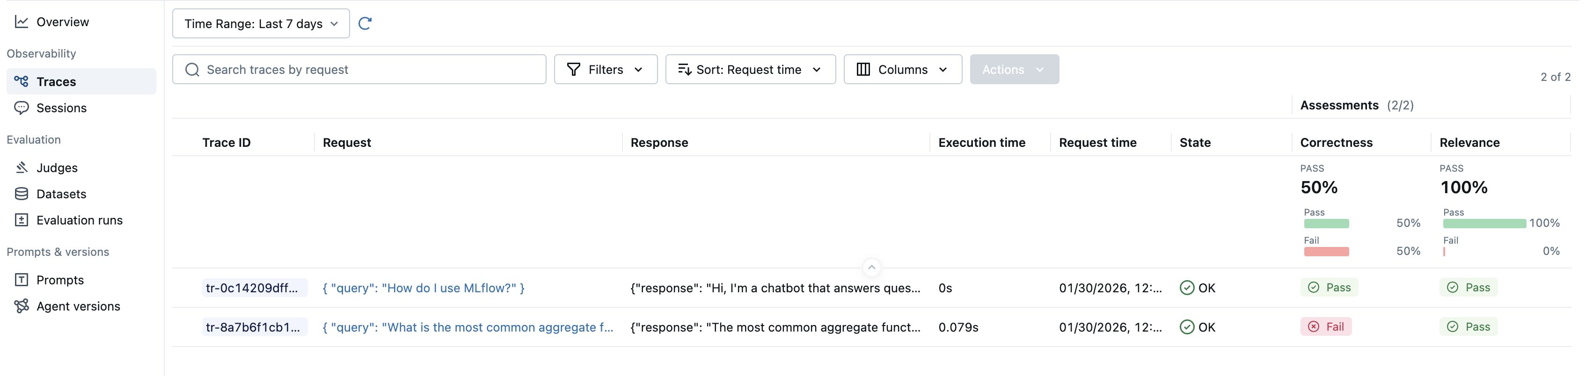The image size is (1593, 376).
Task: Click the Evaluation runs icon
Action: click(x=21, y=219)
